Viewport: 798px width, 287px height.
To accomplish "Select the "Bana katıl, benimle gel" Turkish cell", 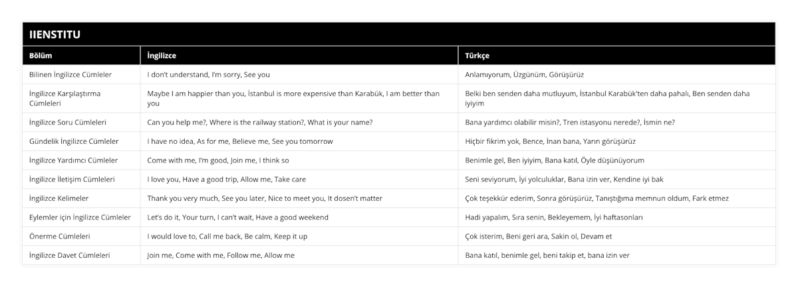I will click(547, 255).
